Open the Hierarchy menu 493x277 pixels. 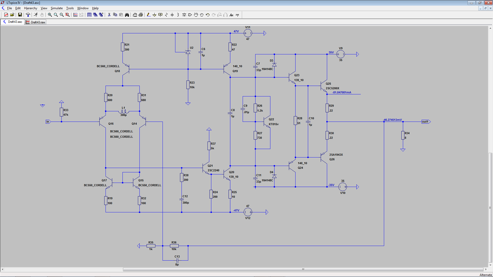pos(31,8)
